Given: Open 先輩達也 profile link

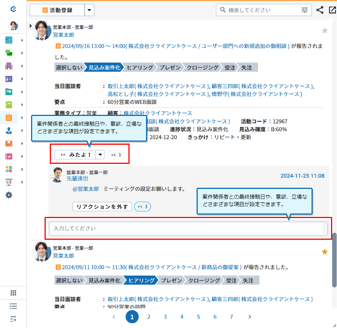Looking at the screenshot, I should 78,179.
